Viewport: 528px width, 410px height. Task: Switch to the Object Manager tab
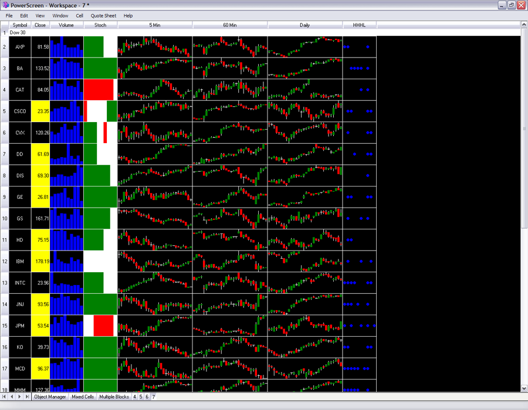pyautogui.click(x=50, y=397)
